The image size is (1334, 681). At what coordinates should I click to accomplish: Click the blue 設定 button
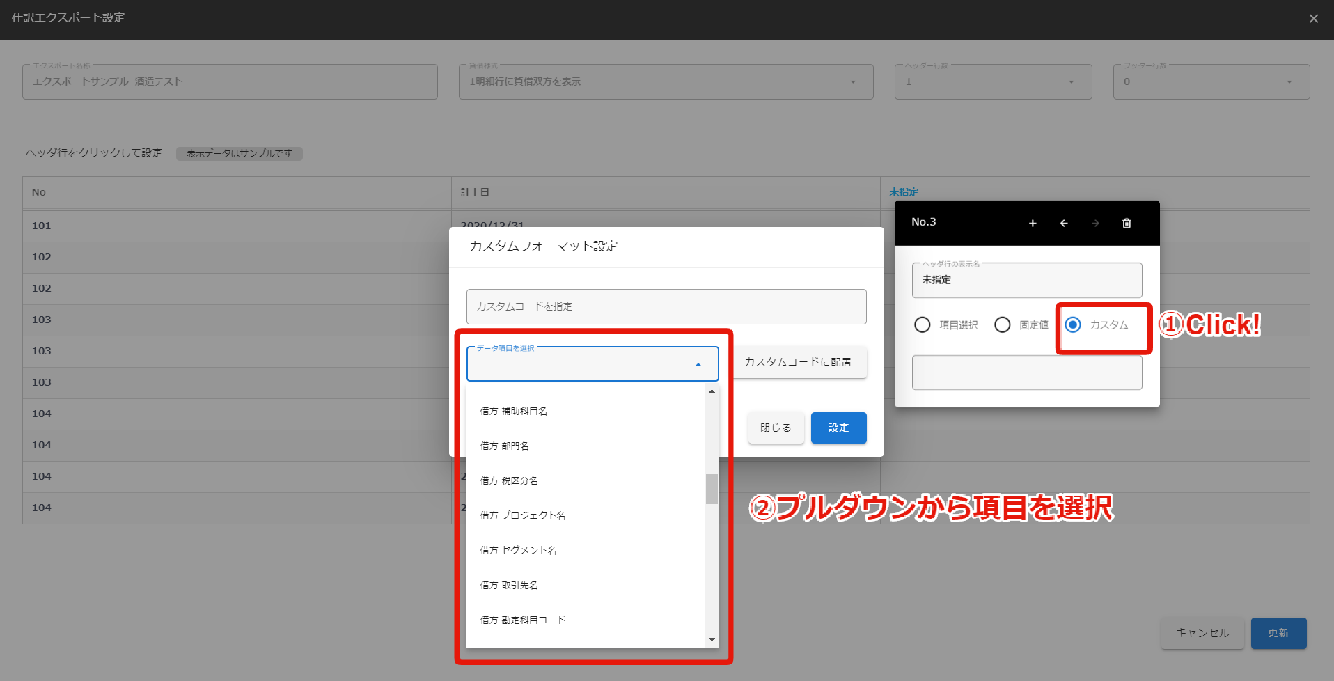[838, 428]
